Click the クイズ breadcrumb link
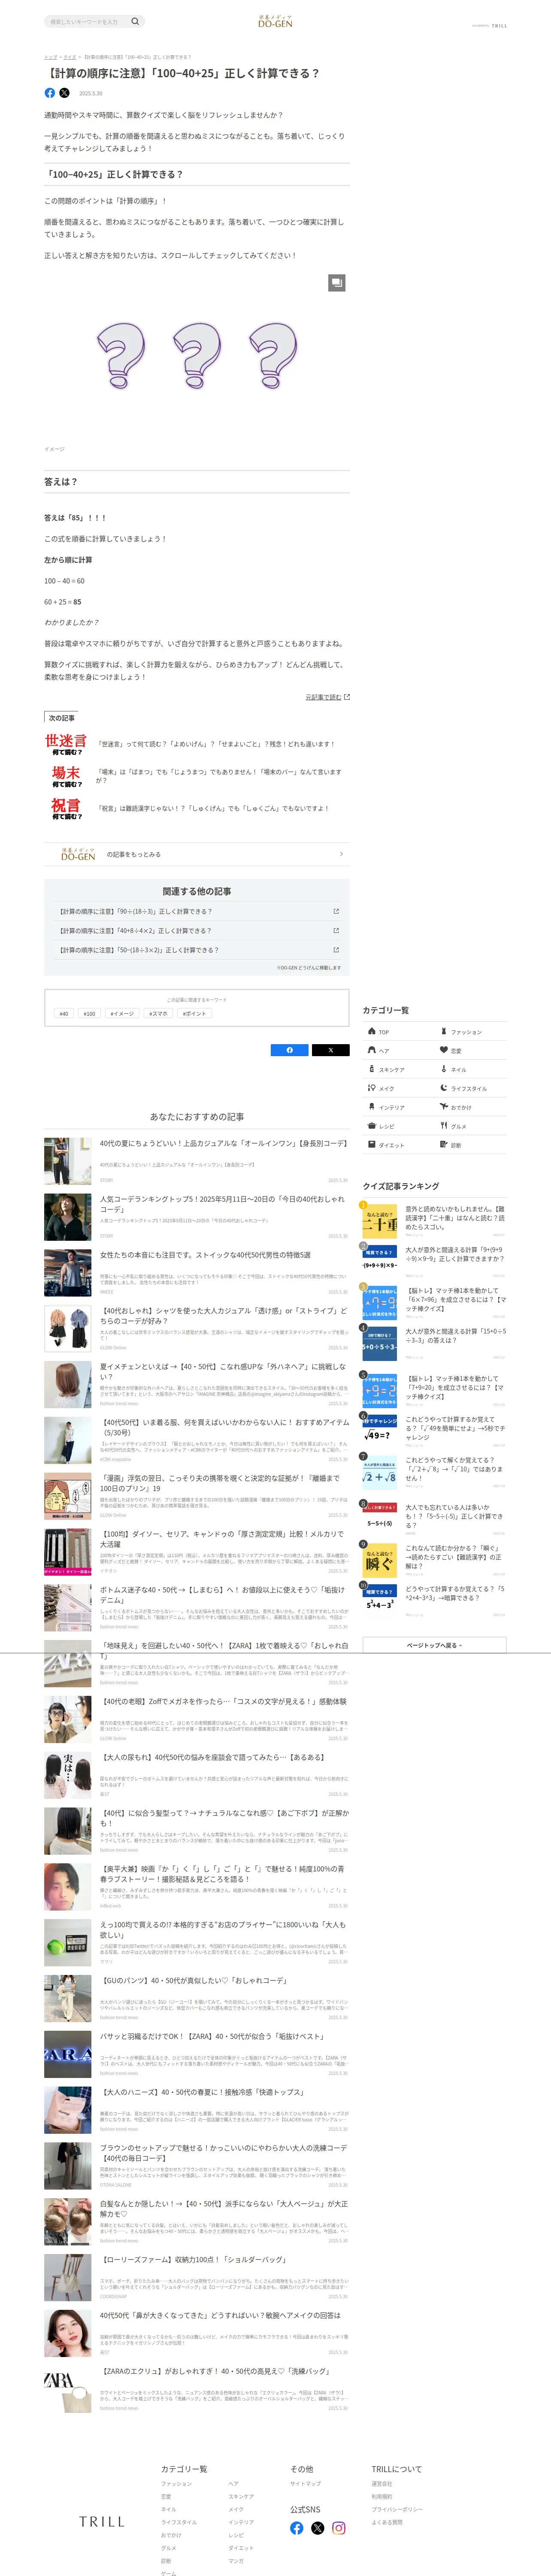 [69, 57]
